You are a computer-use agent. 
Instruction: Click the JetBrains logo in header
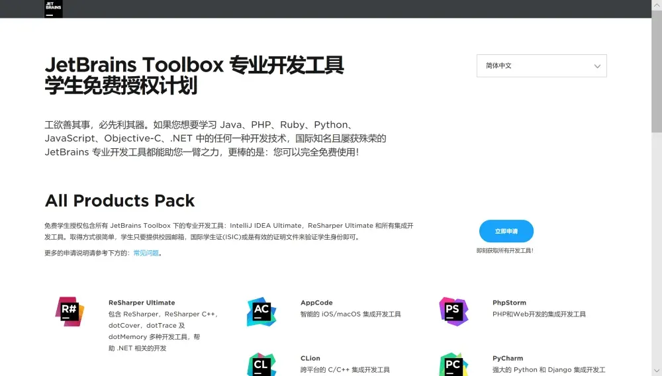coord(53,9)
